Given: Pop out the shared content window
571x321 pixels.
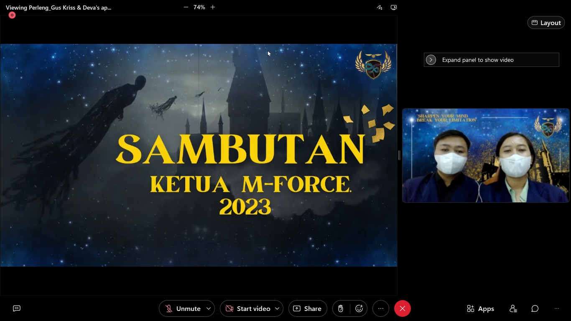Looking at the screenshot, I should point(394,8).
